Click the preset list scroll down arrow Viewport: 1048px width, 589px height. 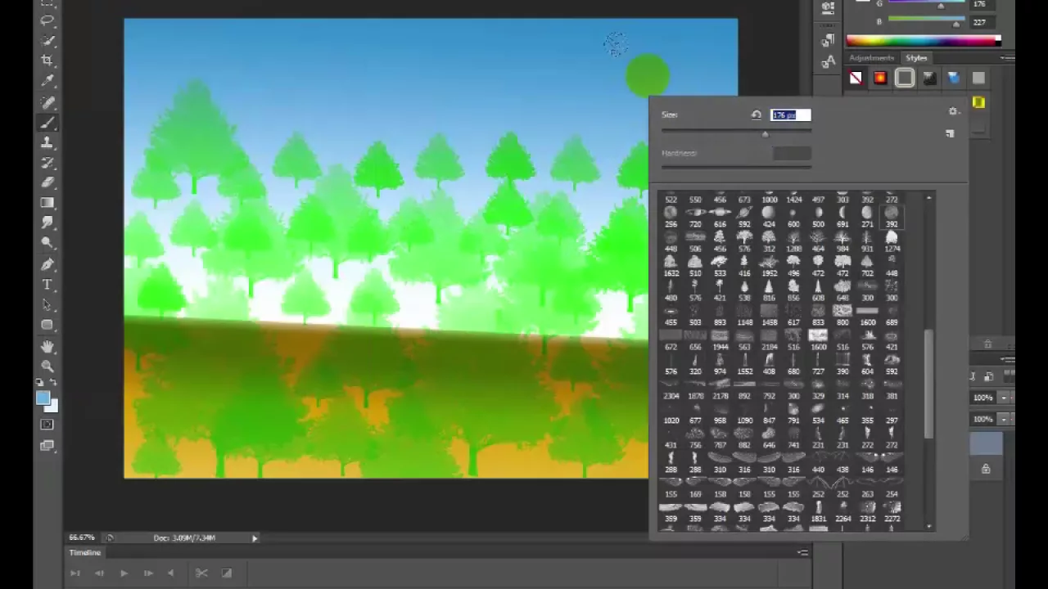(x=928, y=526)
